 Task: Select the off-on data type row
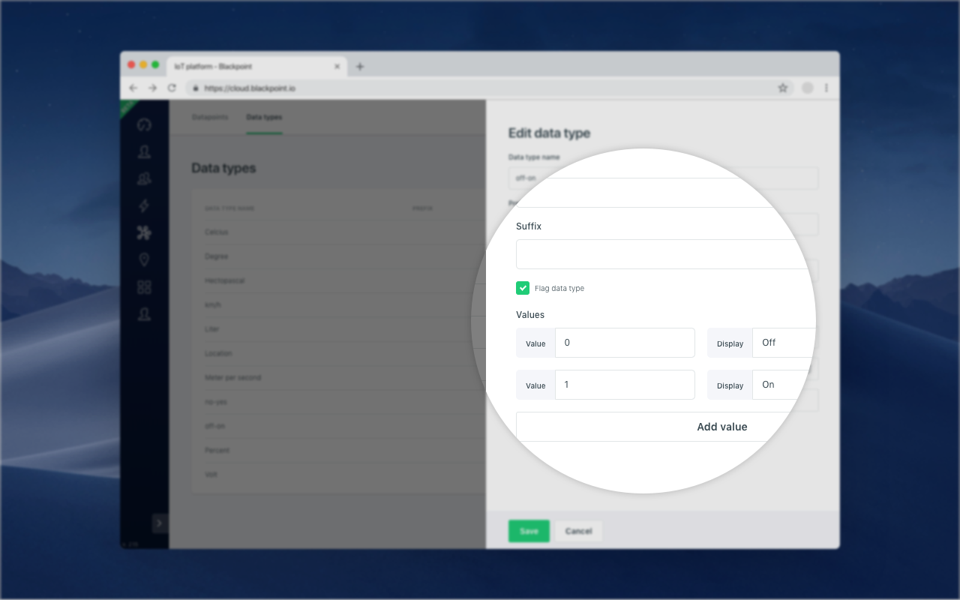click(338, 426)
